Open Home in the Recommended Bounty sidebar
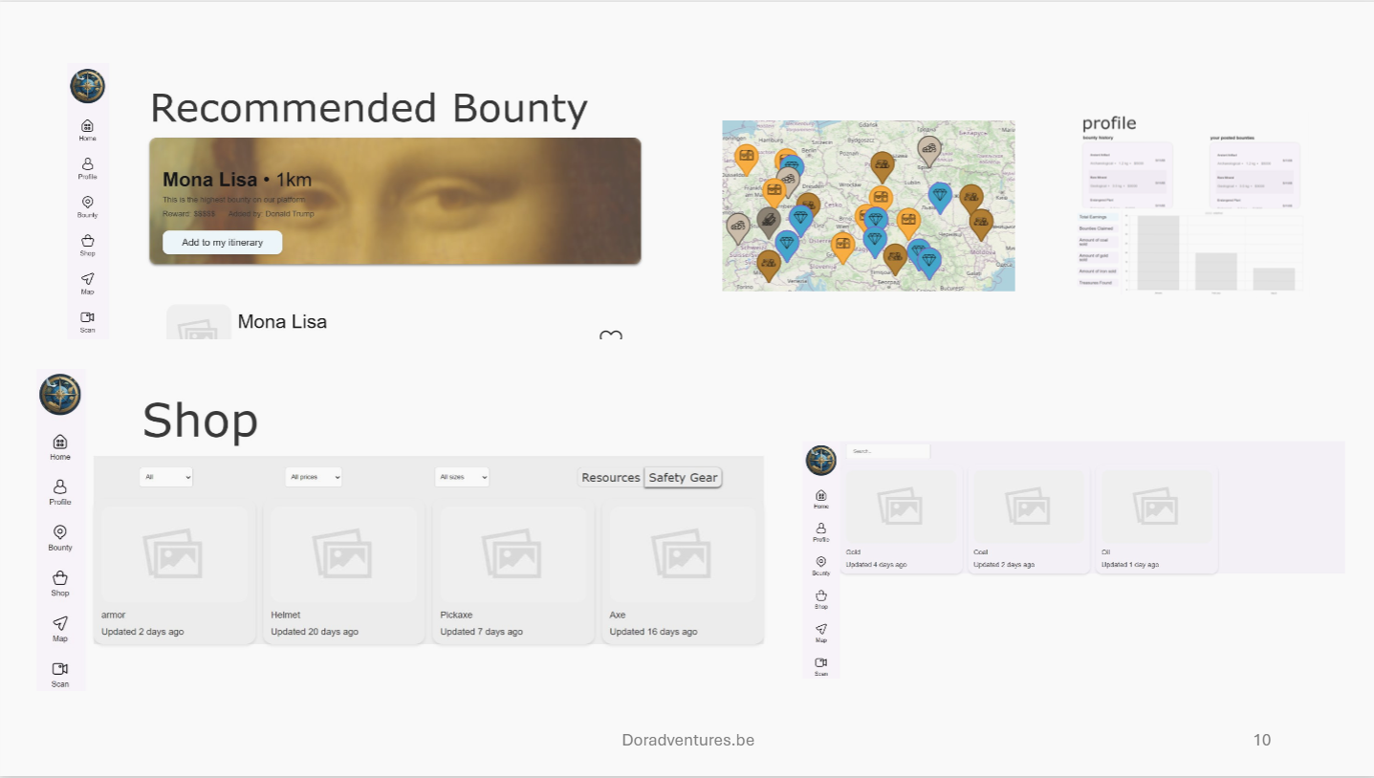Image resolution: width=1374 pixels, height=778 pixels. [x=87, y=130]
